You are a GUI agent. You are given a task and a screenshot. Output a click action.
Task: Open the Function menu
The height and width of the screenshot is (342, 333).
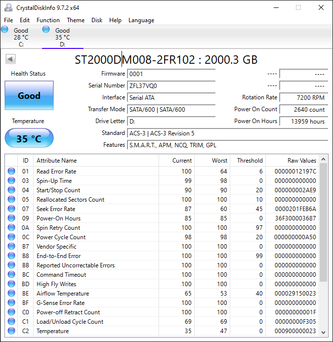click(48, 20)
